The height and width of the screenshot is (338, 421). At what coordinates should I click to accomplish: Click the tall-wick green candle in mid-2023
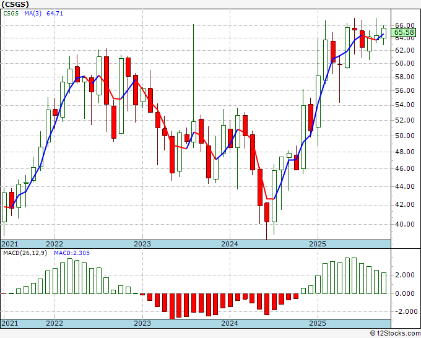[x=194, y=132]
